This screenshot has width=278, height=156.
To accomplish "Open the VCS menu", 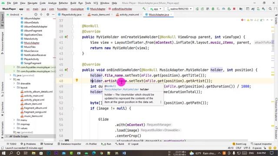I will pos(96,3).
